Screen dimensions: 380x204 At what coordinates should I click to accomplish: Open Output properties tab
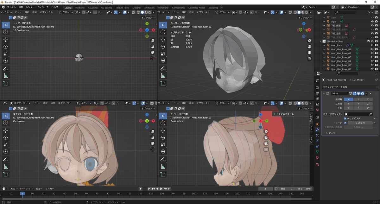317,93
